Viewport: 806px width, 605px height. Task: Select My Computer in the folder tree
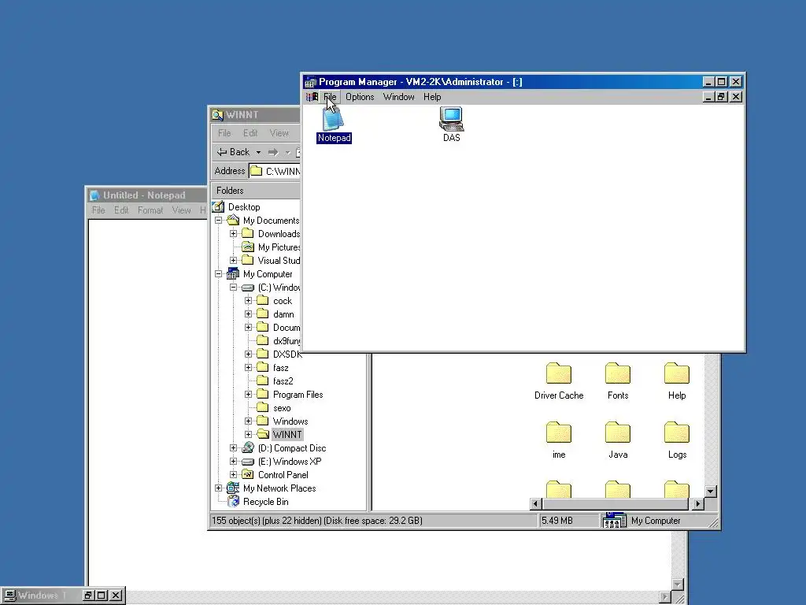click(268, 273)
